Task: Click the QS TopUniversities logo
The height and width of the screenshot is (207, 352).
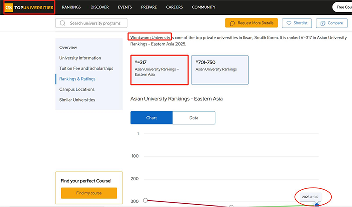Action: pyautogui.click(x=29, y=7)
